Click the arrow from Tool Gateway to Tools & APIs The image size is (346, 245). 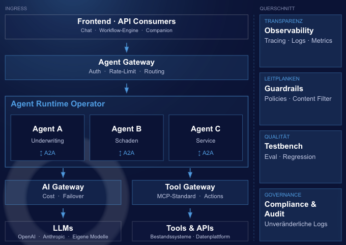(x=190, y=213)
